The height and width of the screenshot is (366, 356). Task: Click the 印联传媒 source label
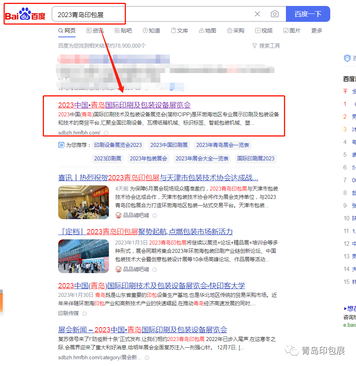coord(69,313)
